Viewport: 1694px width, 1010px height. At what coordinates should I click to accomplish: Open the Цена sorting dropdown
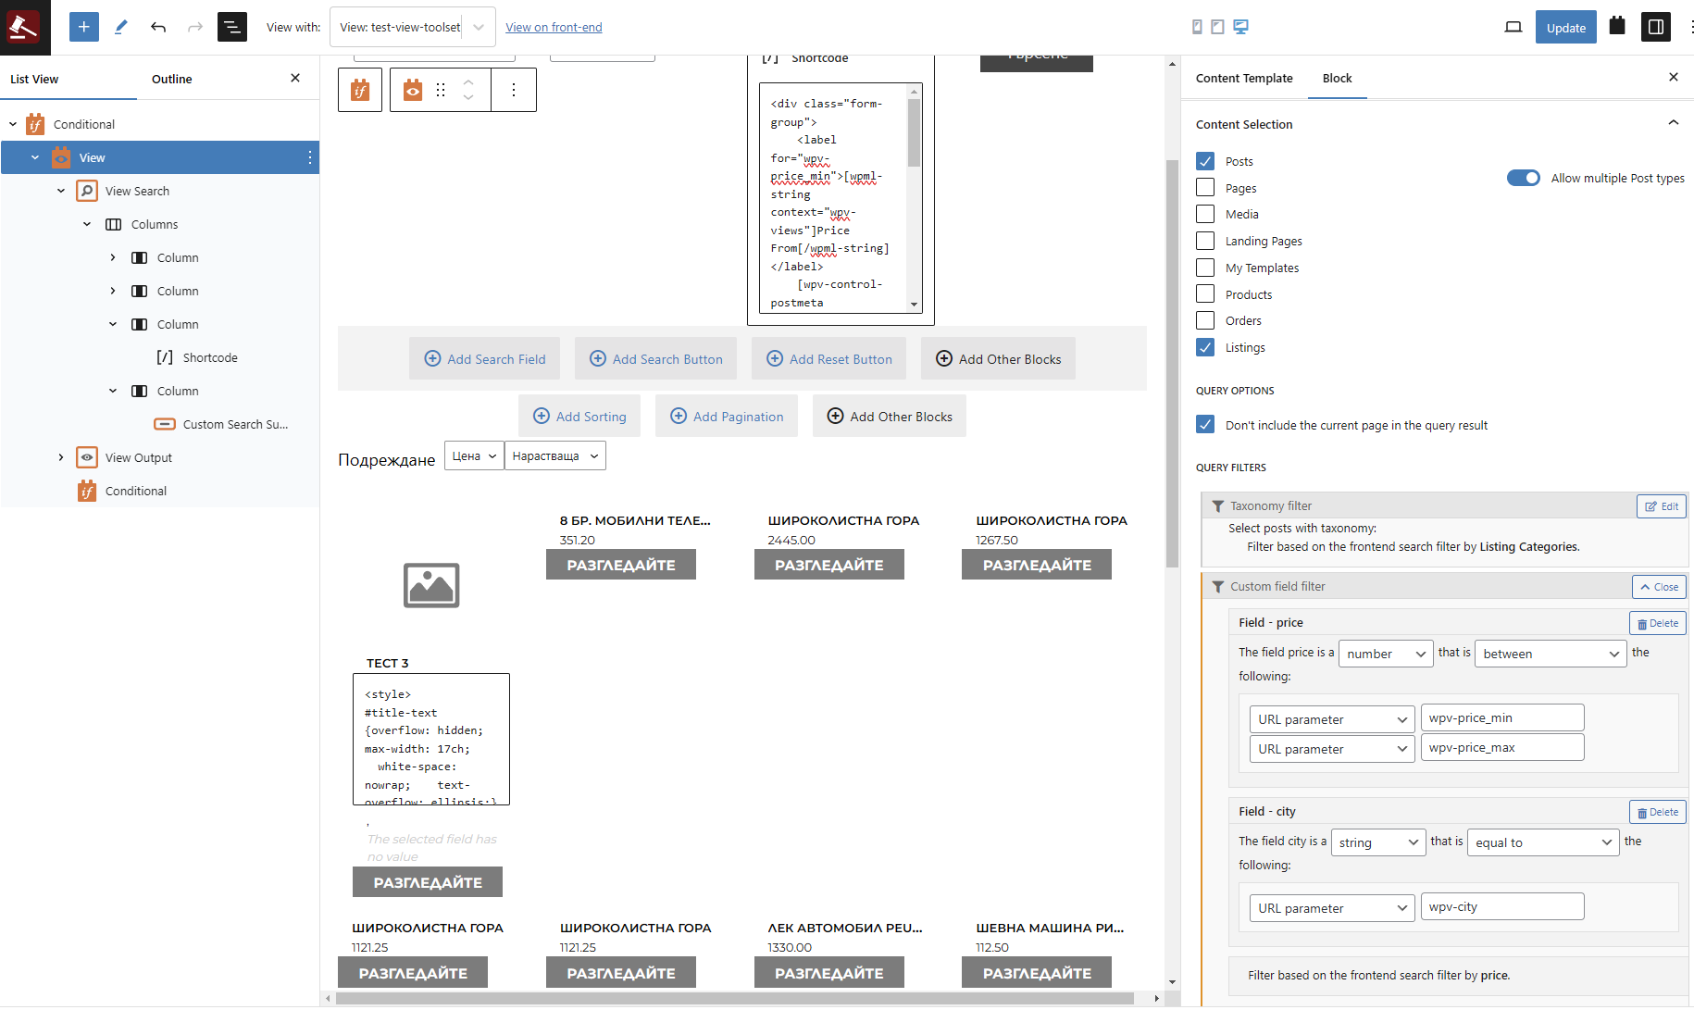tap(474, 455)
